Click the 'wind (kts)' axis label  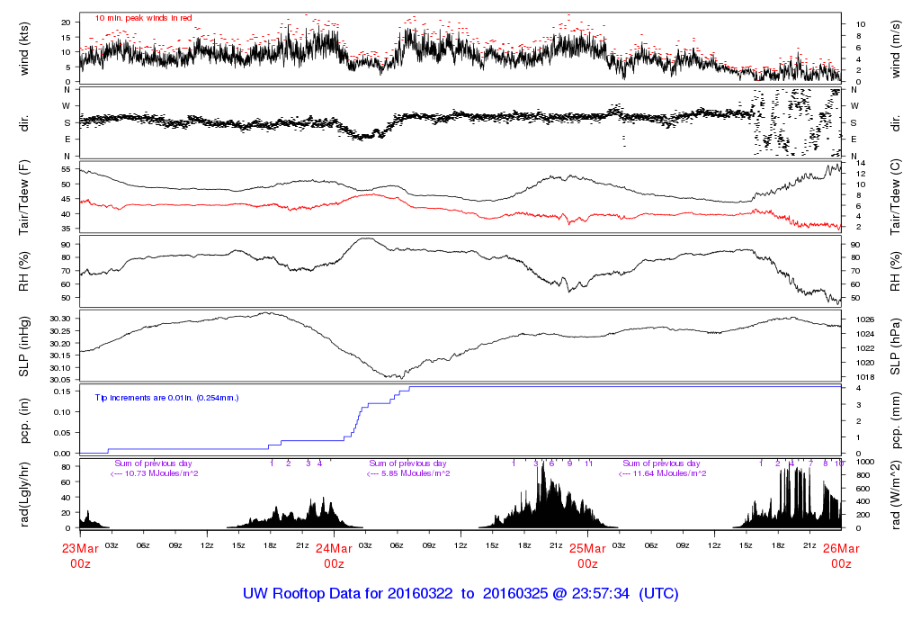tap(24, 49)
